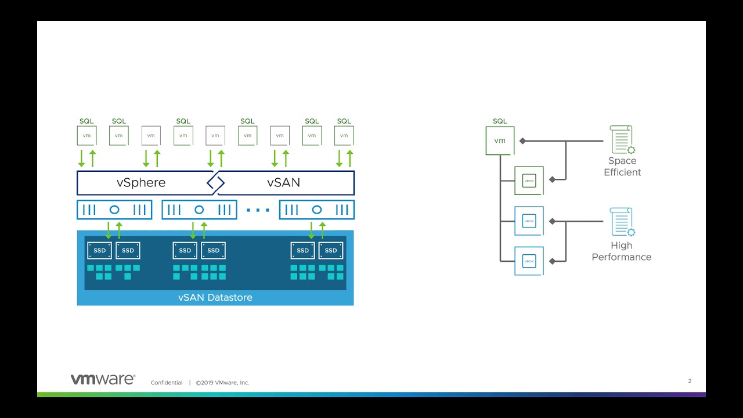
Task: Click the ellipsis between the host server icons
Action: tap(258, 210)
